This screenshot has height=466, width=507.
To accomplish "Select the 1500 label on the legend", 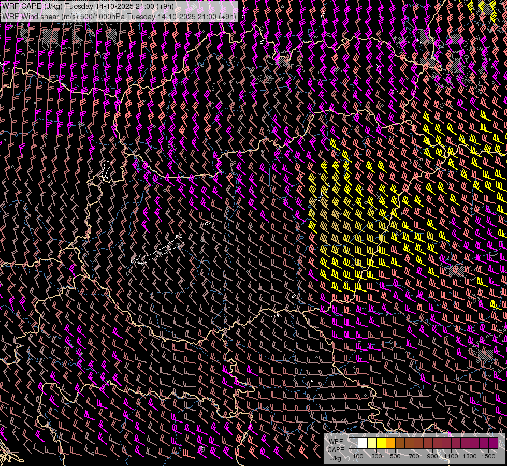I will (x=488, y=456).
